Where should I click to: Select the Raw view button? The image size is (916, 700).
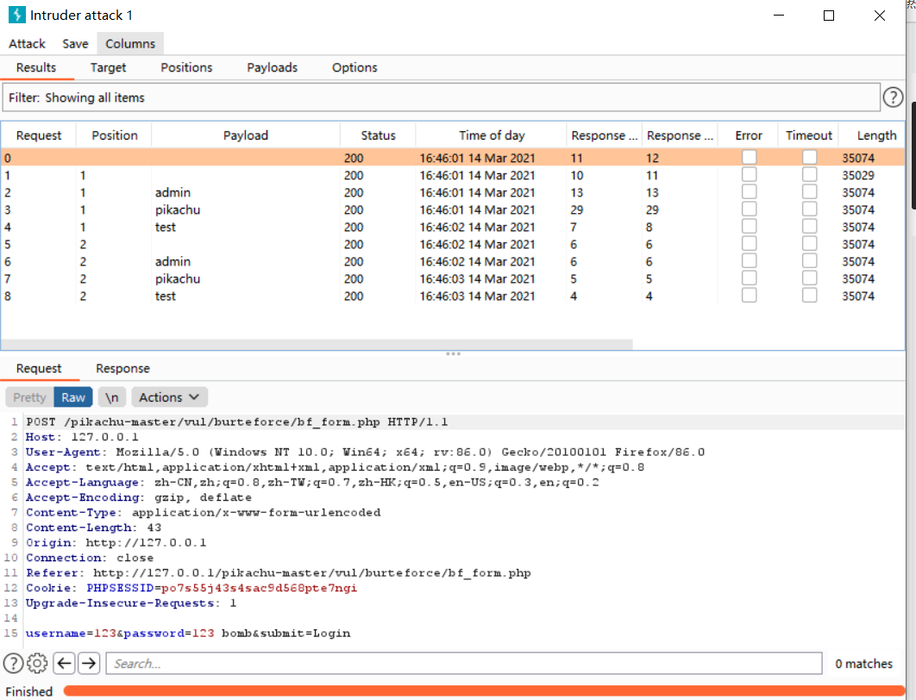tap(73, 397)
